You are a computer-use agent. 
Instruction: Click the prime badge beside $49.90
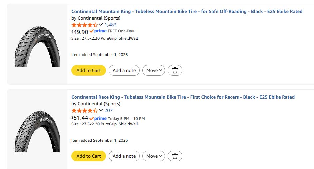coord(98,31)
